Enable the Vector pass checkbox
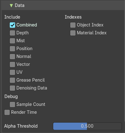The image size is (125, 133). [12, 64]
